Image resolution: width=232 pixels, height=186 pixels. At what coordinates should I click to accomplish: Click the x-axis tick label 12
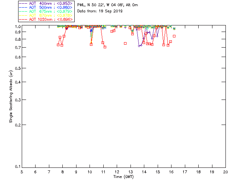(117, 172)
